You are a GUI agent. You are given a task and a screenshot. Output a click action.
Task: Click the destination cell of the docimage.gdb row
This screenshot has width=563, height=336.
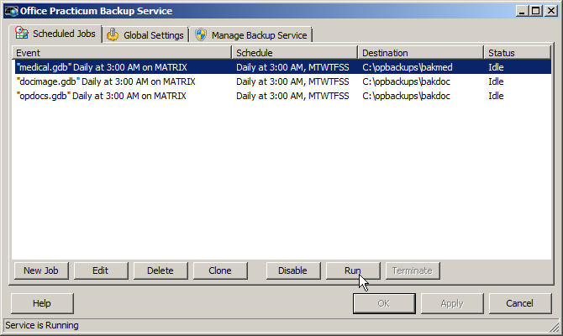pyautogui.click(x=406, y=81)
